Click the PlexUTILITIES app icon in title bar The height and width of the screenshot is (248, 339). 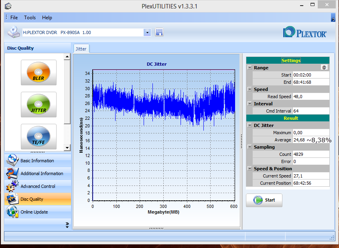[8, 6]
